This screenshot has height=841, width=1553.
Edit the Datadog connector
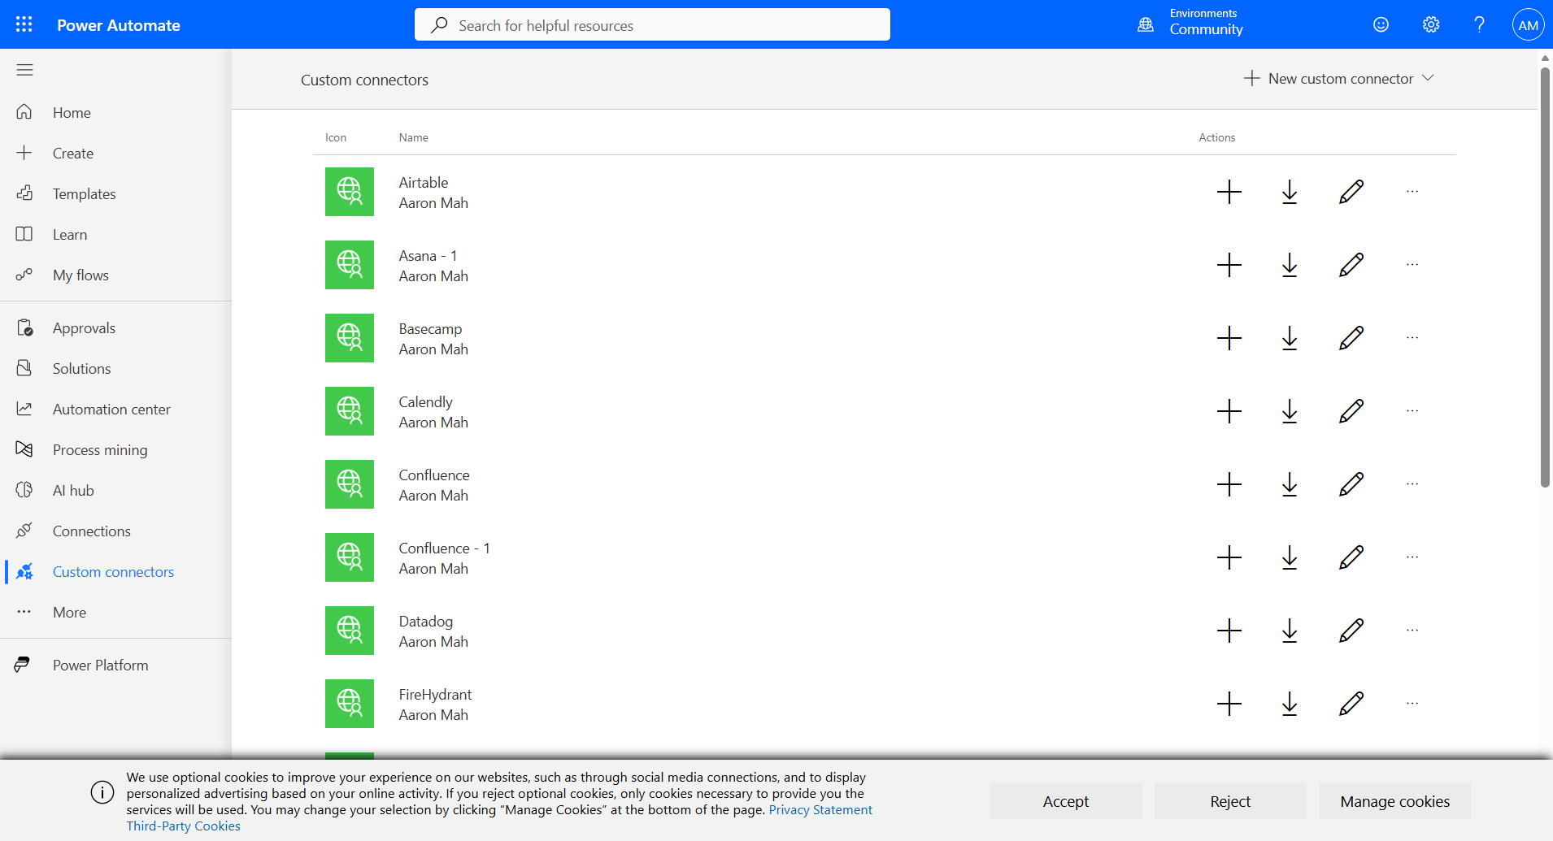pos(1351,631)
